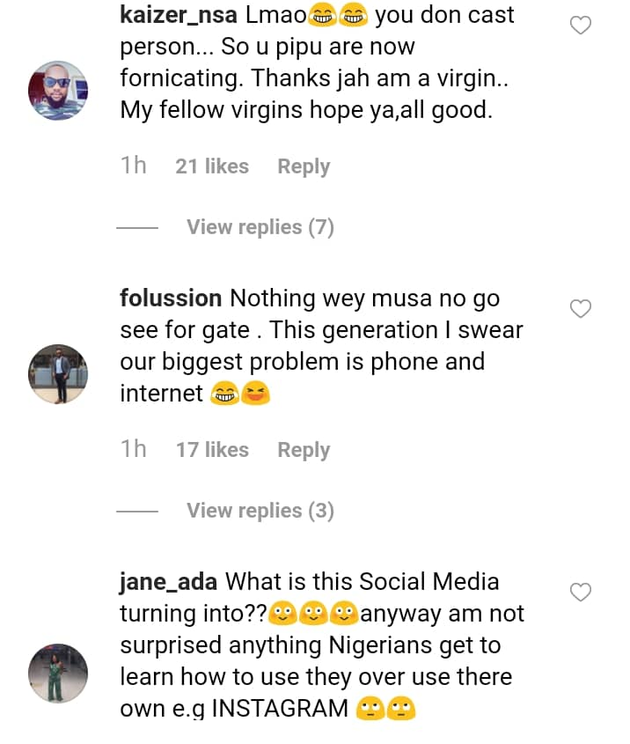This screenshot has width=630, height=744.
Task: Show the 21 likes list
Action: (212, 166)
